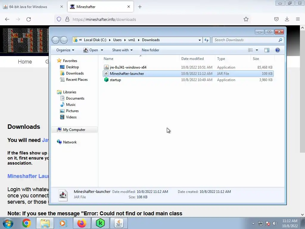The image size is (305, 229).
Task: Click the Mineshafter-launcher JAR file icon
Action: pos(106,73)
